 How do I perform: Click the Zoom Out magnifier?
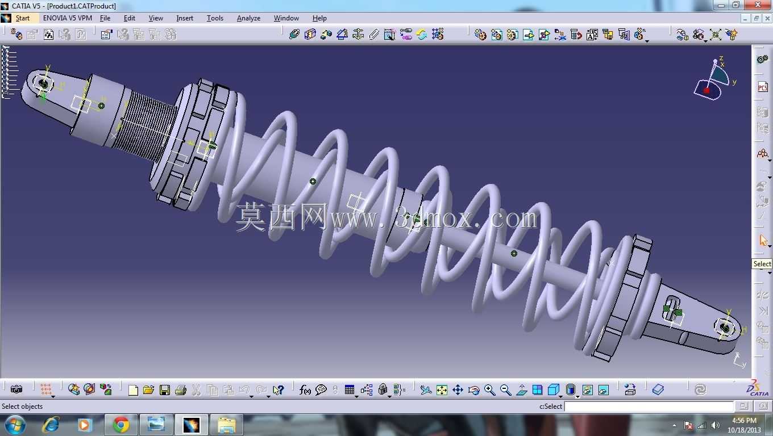505,390
